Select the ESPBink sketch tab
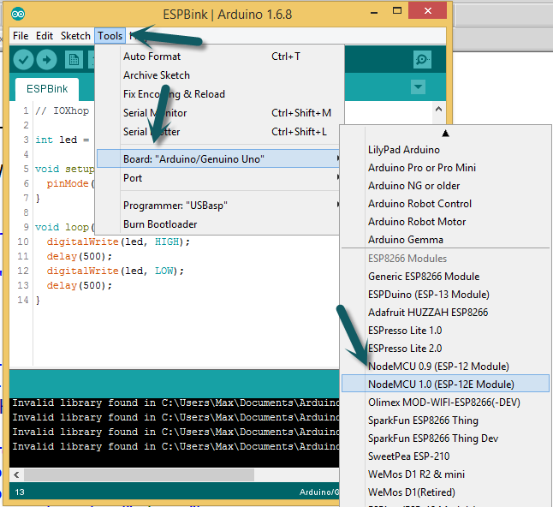The height and width of the screenshot is (507, 553). click(x=47, y=89)
